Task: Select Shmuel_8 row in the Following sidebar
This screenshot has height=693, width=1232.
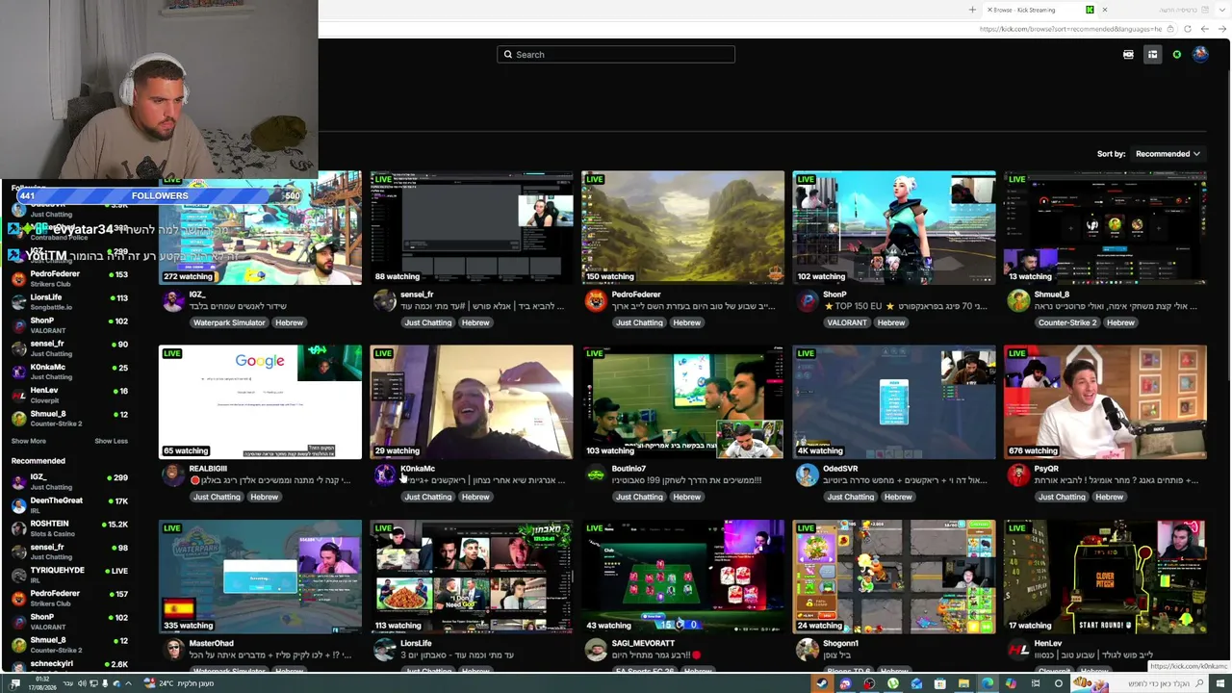Action: (x=69, y=419)
